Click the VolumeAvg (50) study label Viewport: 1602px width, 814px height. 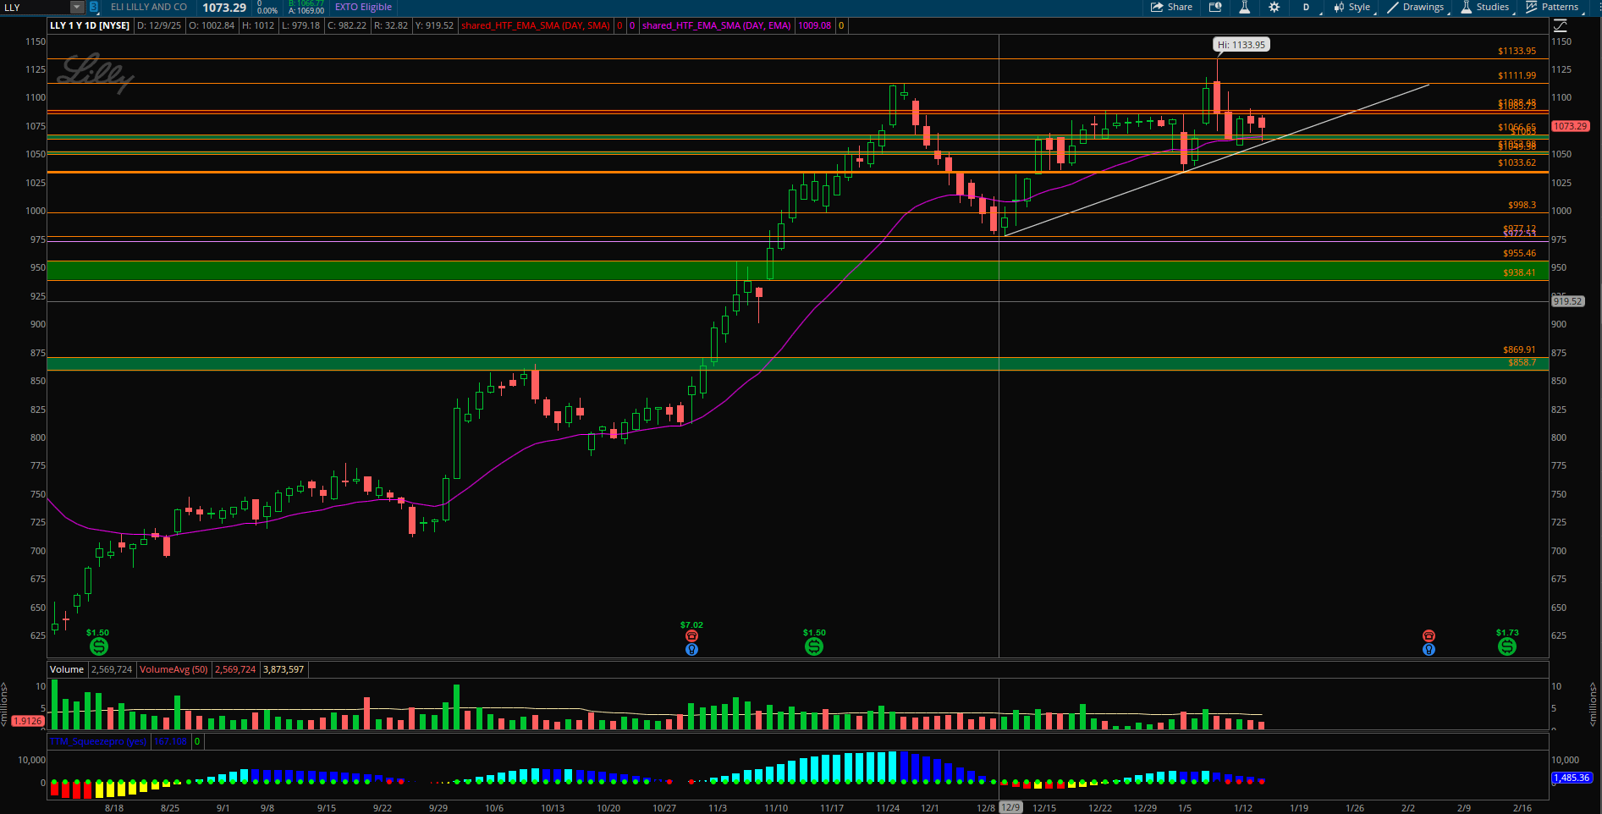pyautogui.click(x=173, y=669)
